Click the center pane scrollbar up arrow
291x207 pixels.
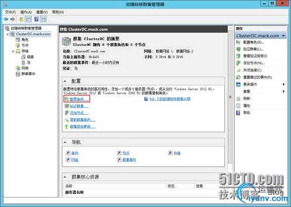230,28
